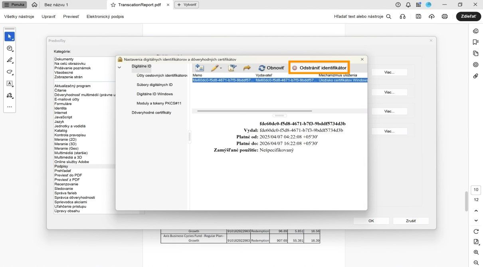
Task: Open the certificate details icon
Action: 233,68
